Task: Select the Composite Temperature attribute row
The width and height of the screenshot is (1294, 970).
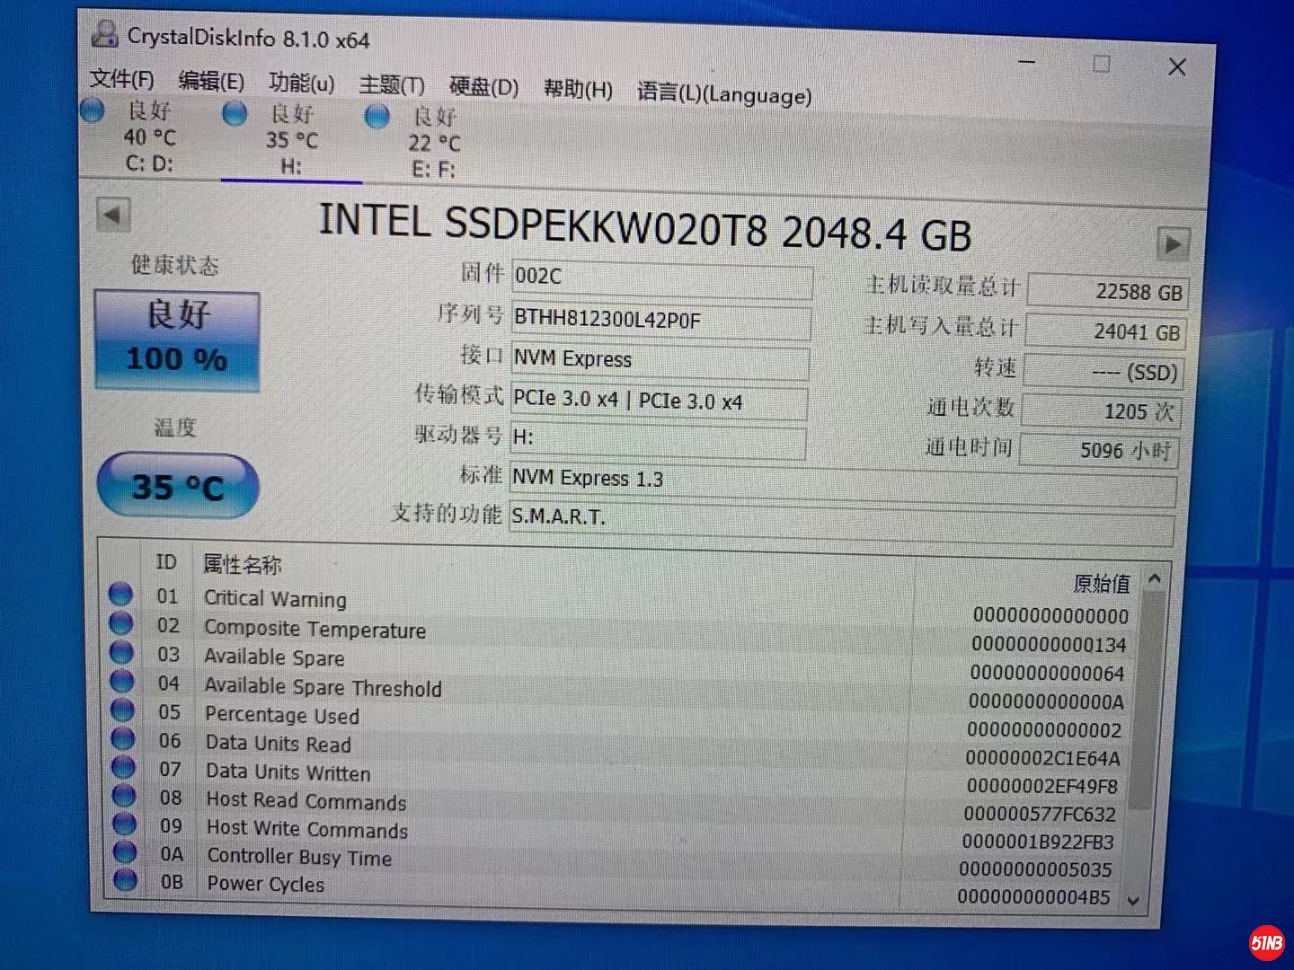Action: (x=620, y=636)
